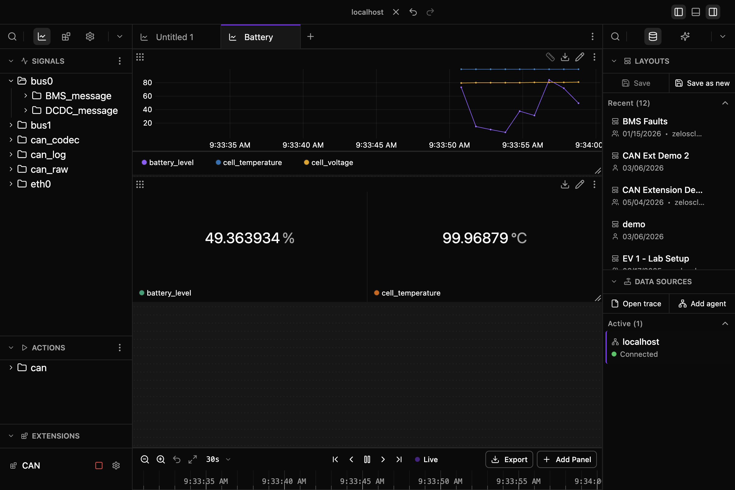The width and height of the screenshot is (735, 490).
Task: Edit the gauge values panel with pencil
Action: click(580, 184)
